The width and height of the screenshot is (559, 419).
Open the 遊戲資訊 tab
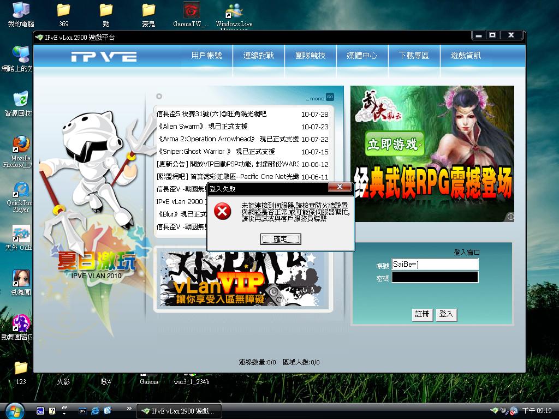(466, 56)
